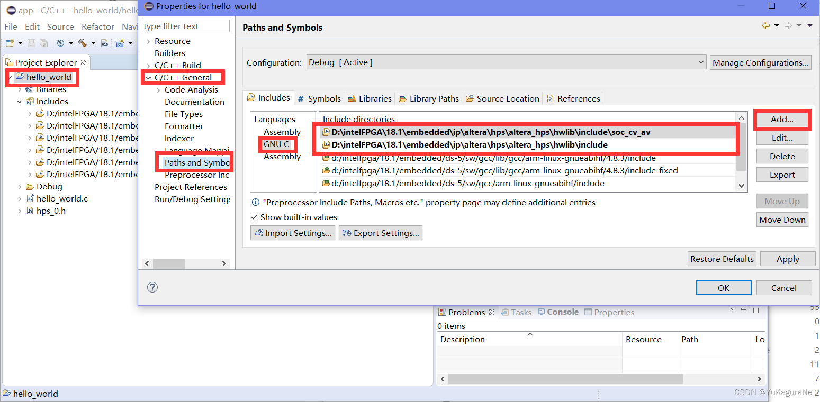Click the back navigation arrow in Properties dialog
820x402 pixels.
coord(765,25)
